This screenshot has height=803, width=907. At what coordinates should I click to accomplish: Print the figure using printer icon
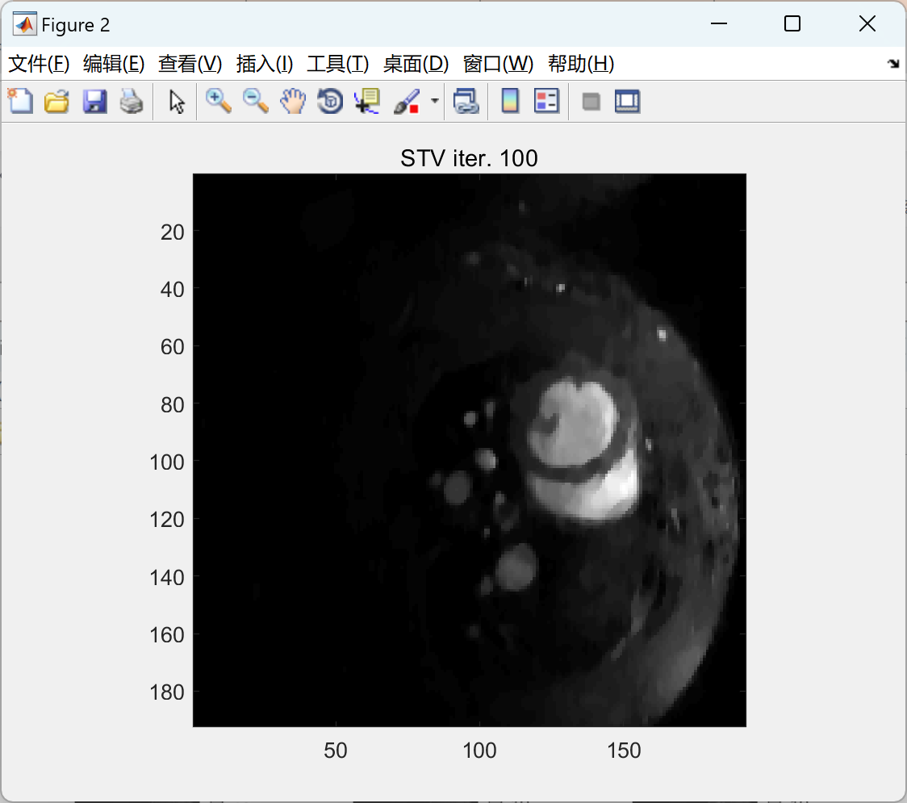(132, 101)
